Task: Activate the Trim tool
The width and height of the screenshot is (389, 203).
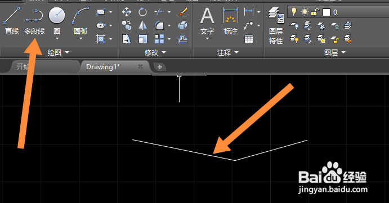Action: click(x=159, y=12)
